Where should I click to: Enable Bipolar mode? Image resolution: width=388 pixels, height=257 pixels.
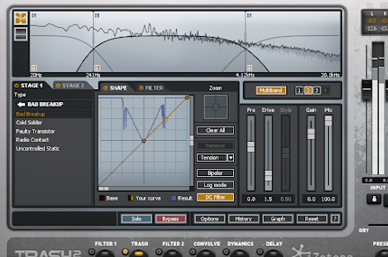(x=215, y=173)
